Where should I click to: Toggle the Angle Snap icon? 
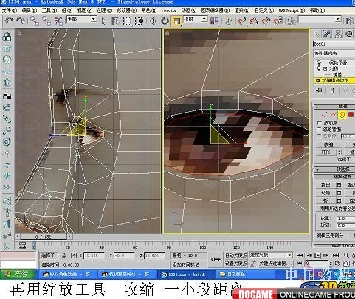254,21
